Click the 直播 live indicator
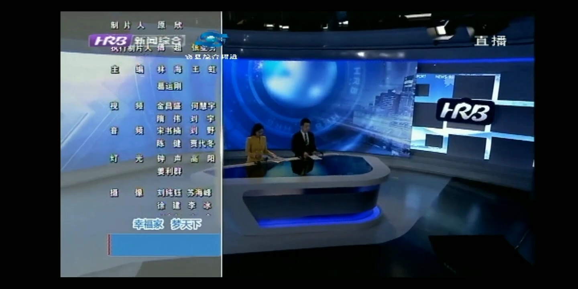This screenshot has height=289, width=578. (x=490, y=41)
